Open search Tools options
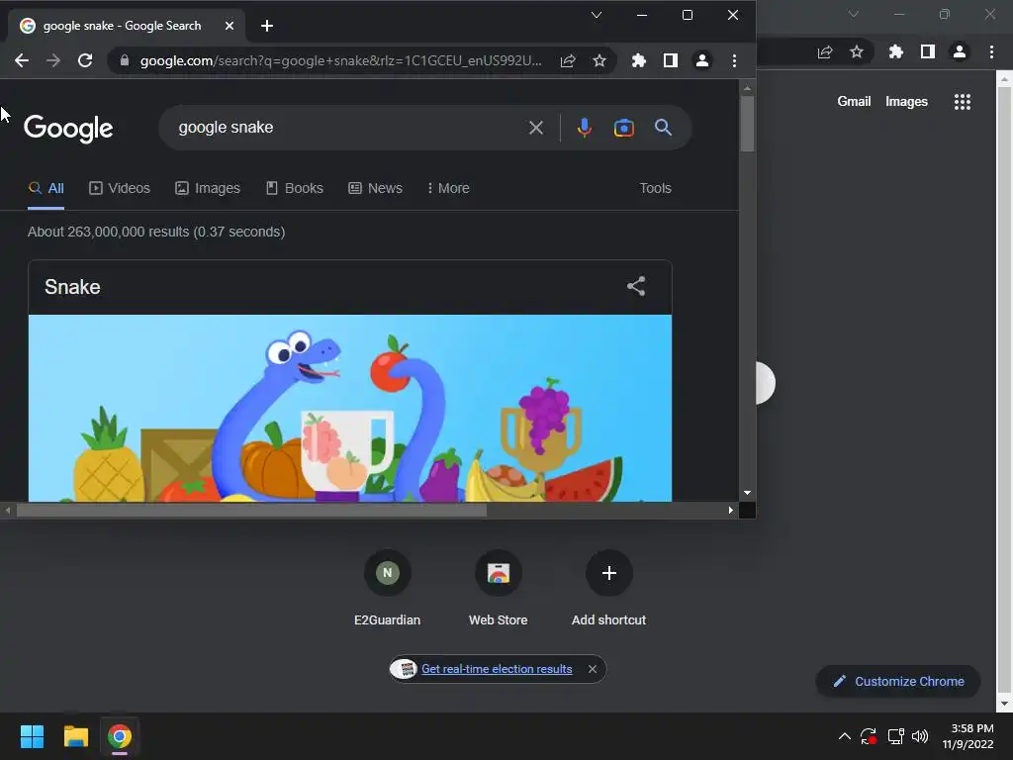 pyautogui.click(x=655, y=188)
